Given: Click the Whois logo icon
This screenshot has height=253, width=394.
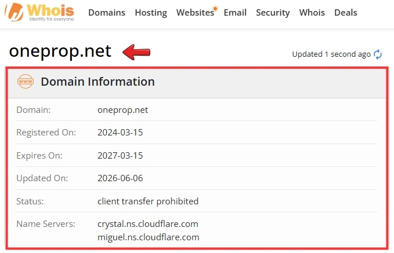Looking at the screenshot, I should pyautogui.click(x=15, y=12).
